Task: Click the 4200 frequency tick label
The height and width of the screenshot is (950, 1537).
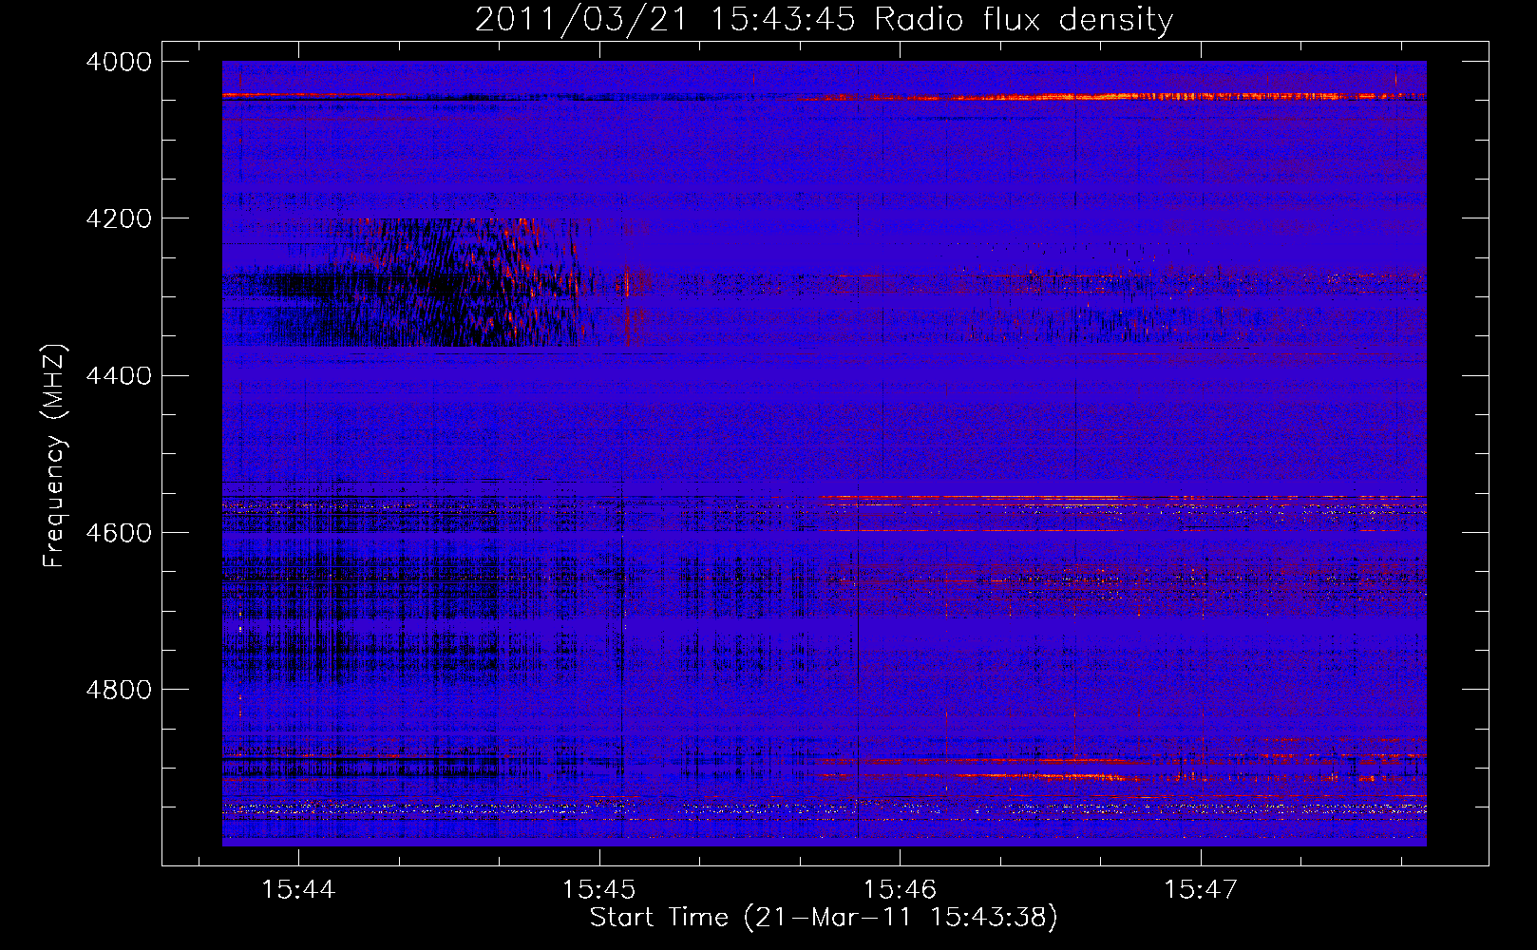Action: pyautogui.click(x=119, y=218)
